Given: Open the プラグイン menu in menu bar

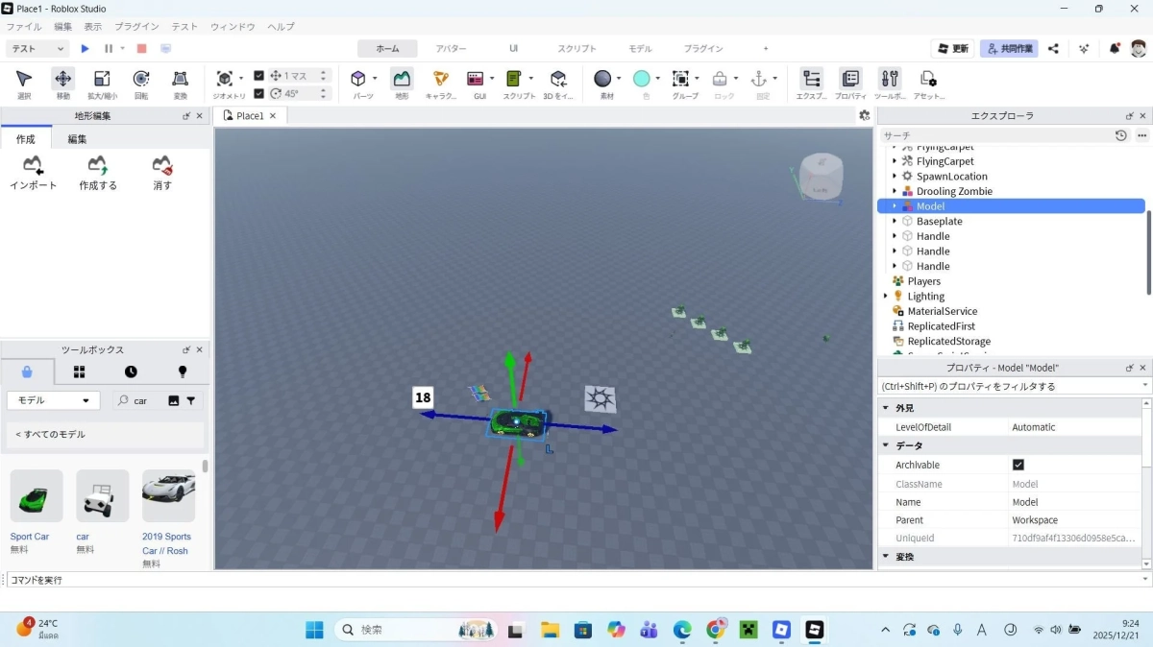Looking at the screenshot, I should click(136, 27).
